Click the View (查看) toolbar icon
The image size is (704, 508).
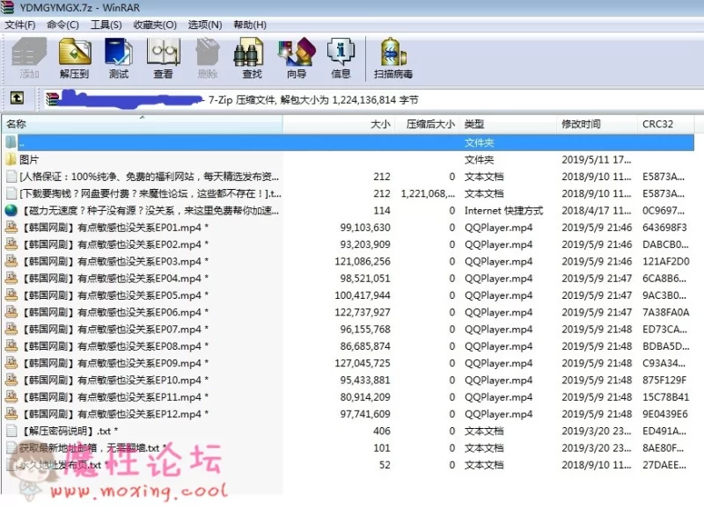pyautogui.click(x=163, y=53)
